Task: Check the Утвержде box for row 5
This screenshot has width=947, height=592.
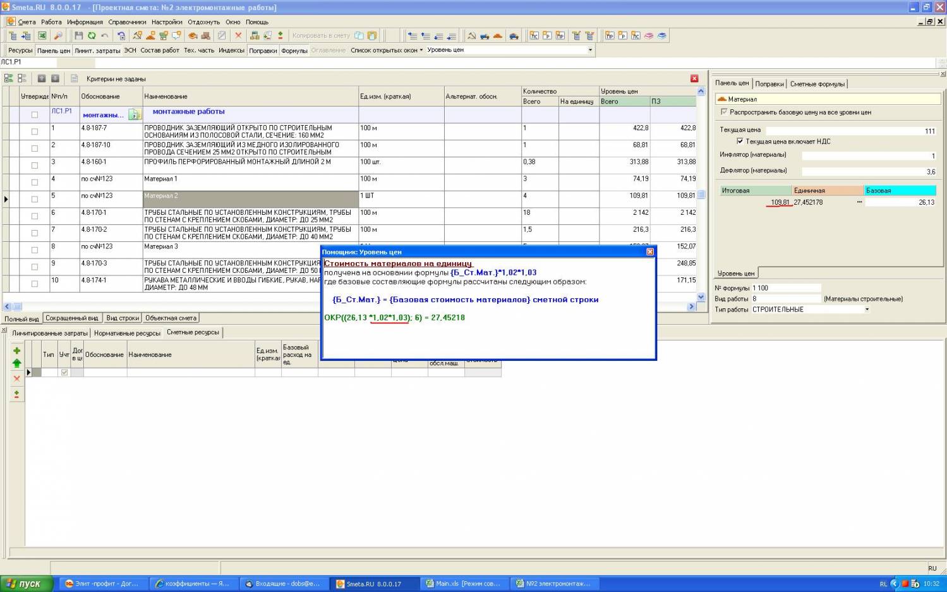Action: pyautogui.click(x=35, y=199)
